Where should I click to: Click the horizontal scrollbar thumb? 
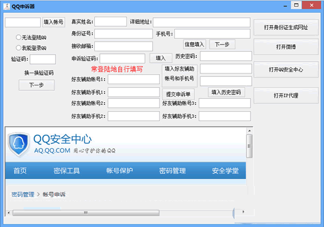(x=86, y=213)
